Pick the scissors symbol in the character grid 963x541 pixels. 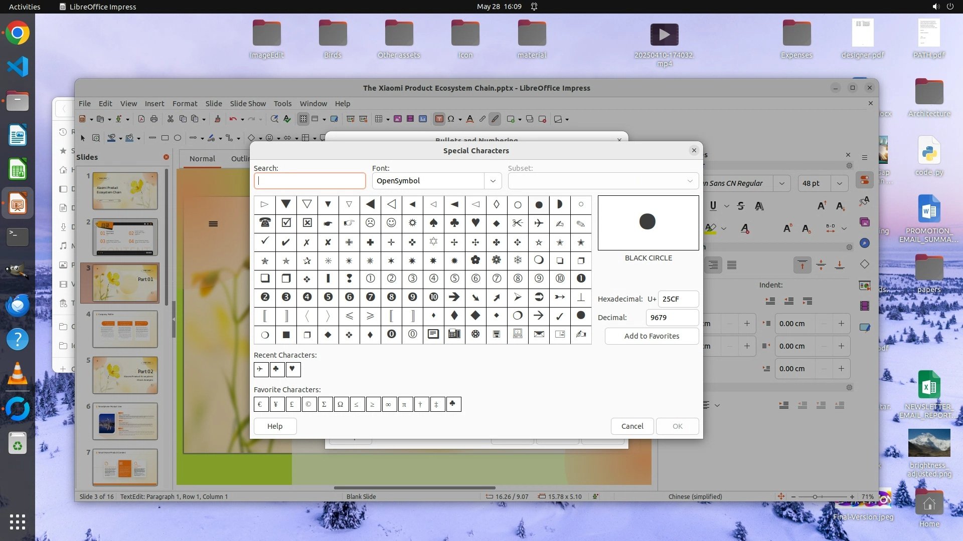(x=518, y=223)
